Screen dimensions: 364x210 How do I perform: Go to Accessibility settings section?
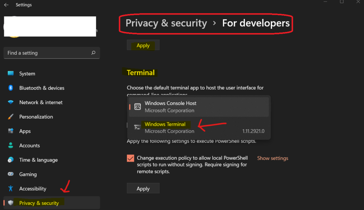[33, 189]
